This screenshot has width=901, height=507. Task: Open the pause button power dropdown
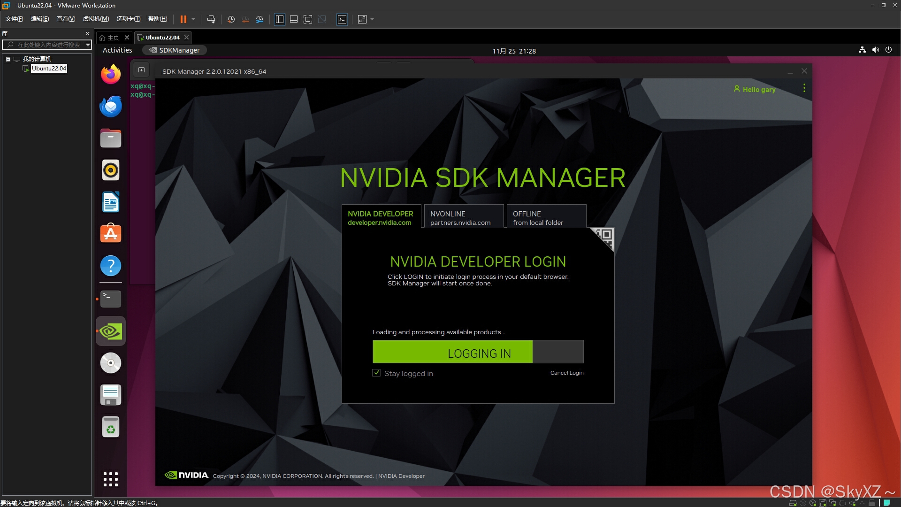193,19
